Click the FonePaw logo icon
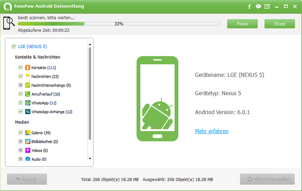302x191 pixels. point(7,7)
